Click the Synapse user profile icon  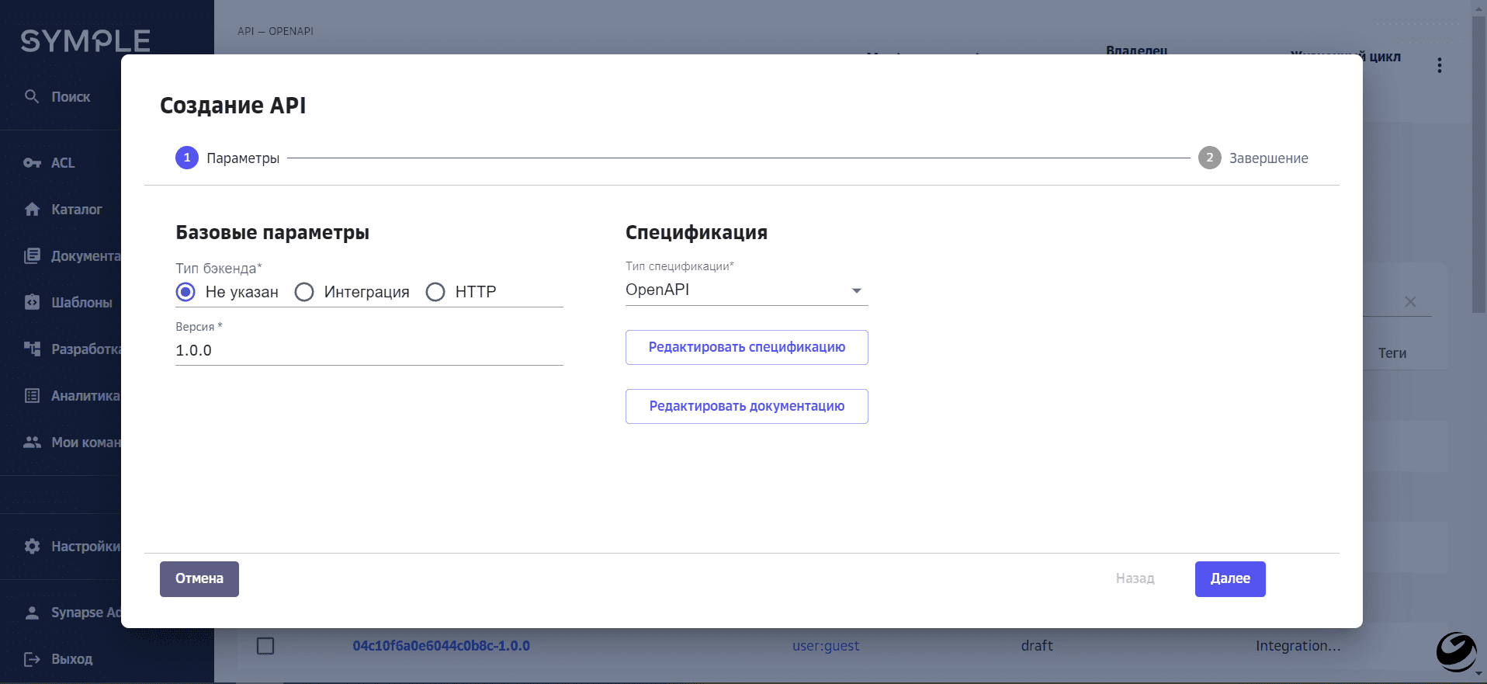[x=32, y=613]
